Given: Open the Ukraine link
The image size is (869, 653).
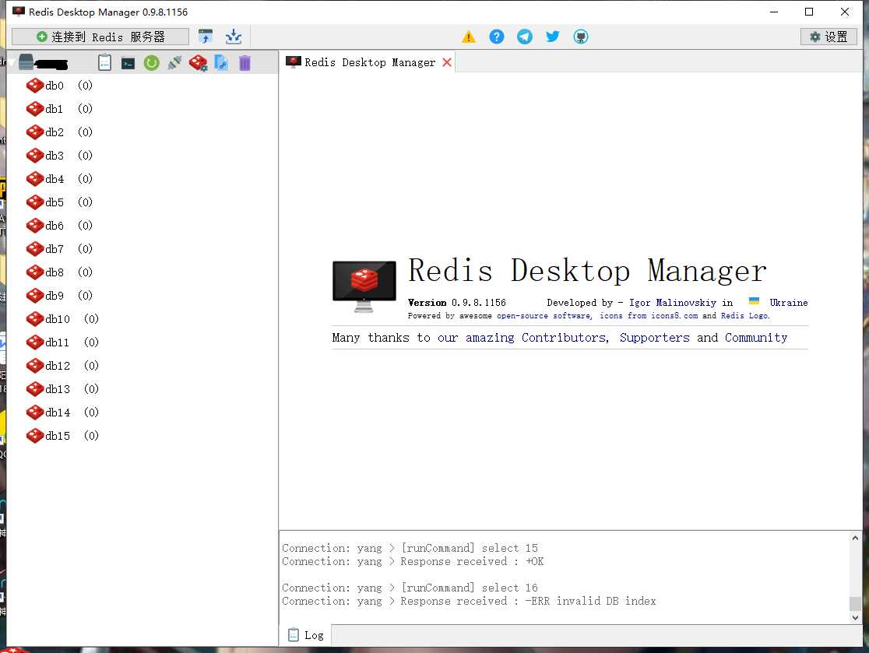Looking at the screenshot, I should [788, 303].
